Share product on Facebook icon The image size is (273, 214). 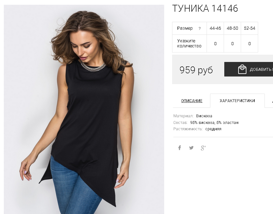(179, 148)
